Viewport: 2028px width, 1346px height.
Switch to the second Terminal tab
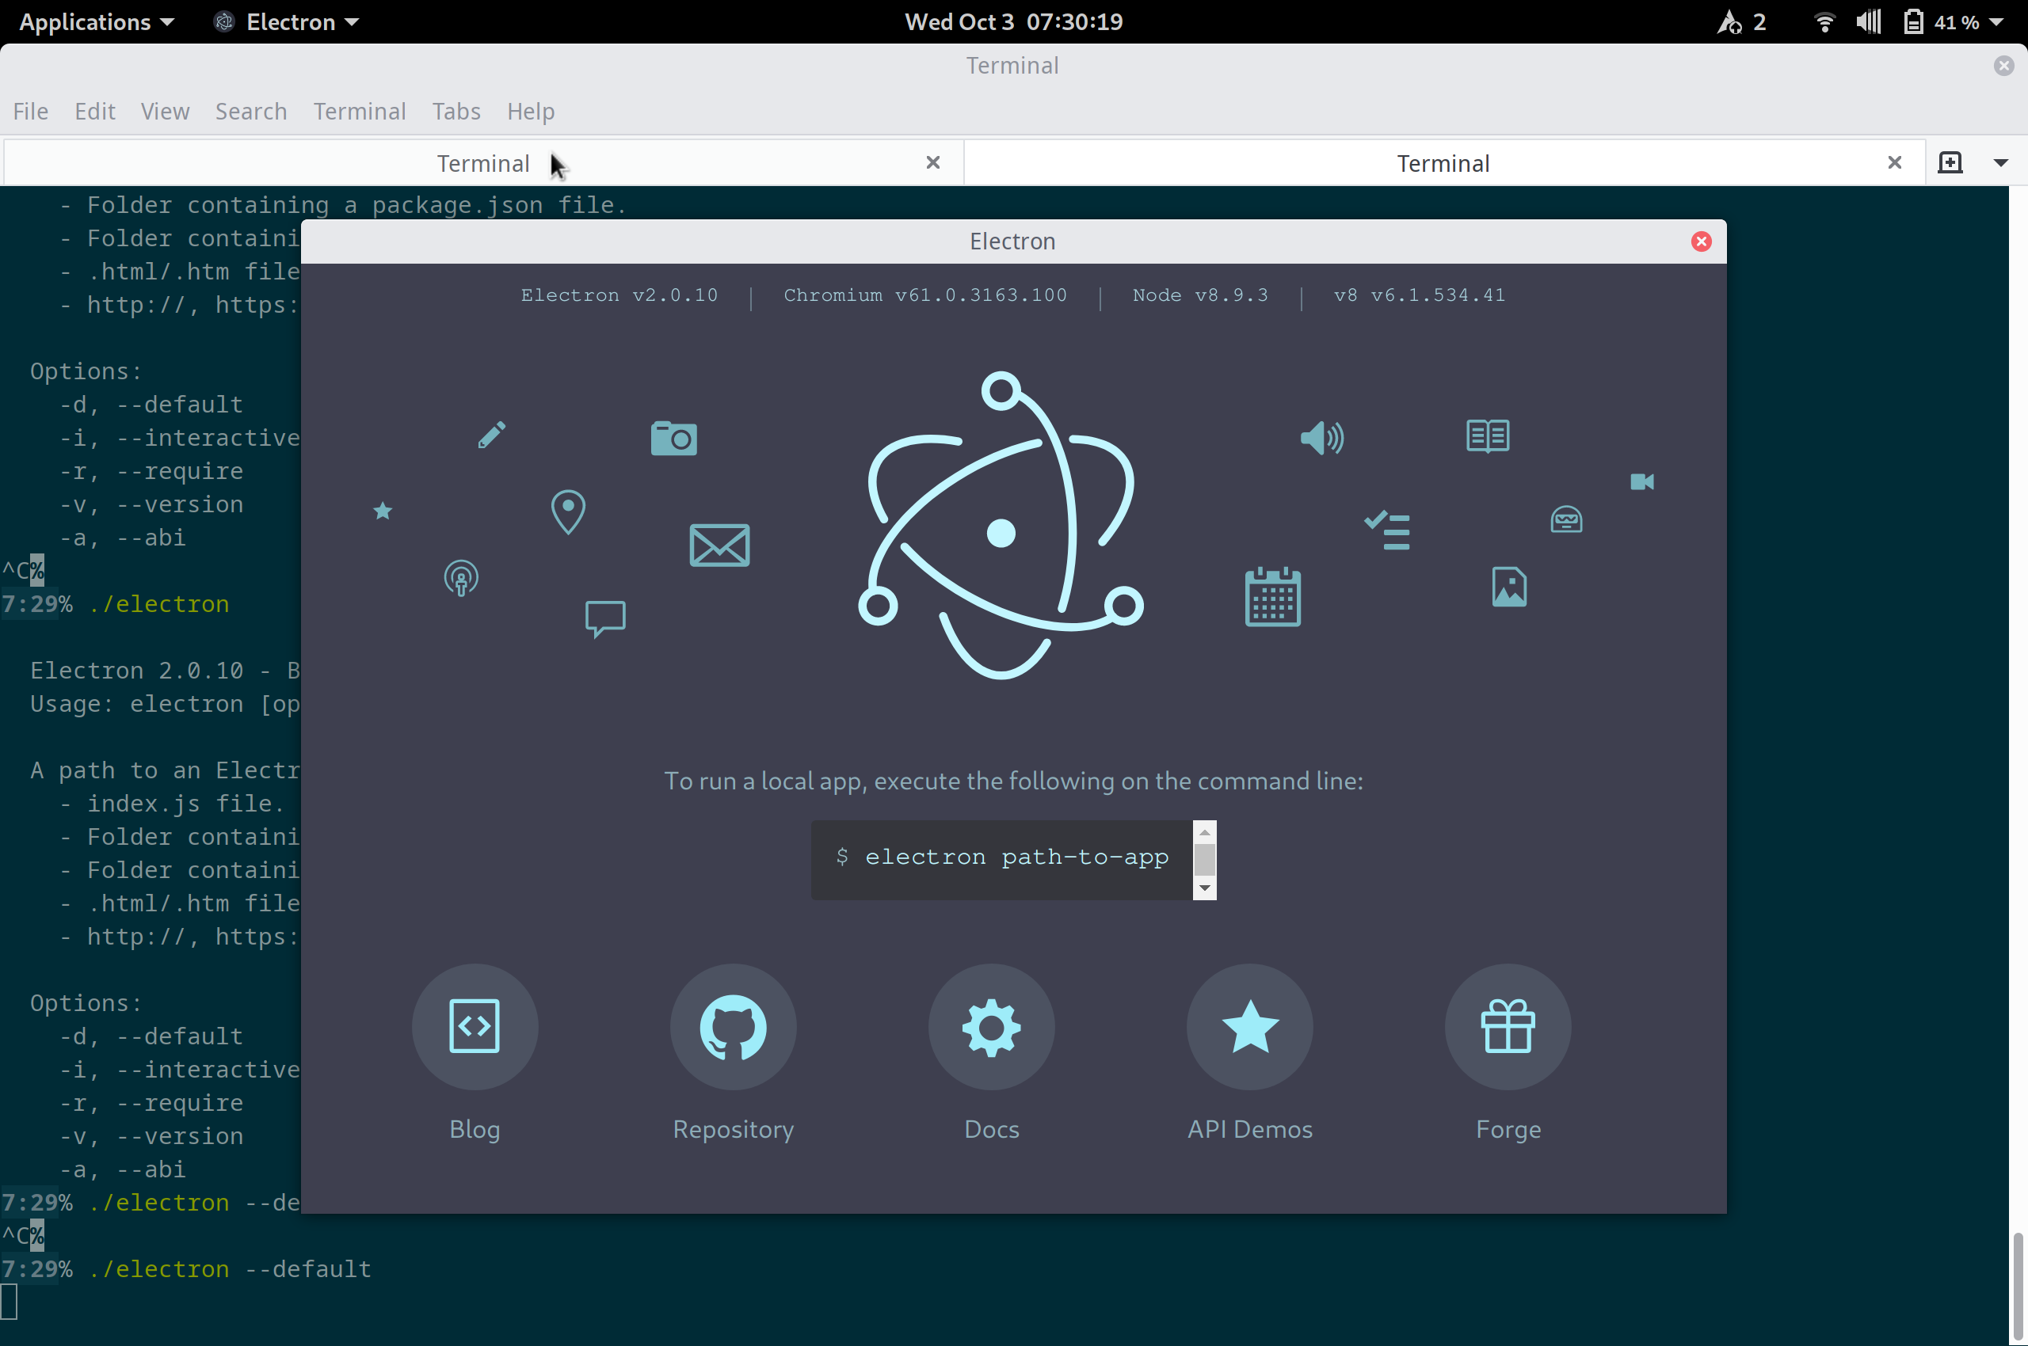(x=1443, y=162)
